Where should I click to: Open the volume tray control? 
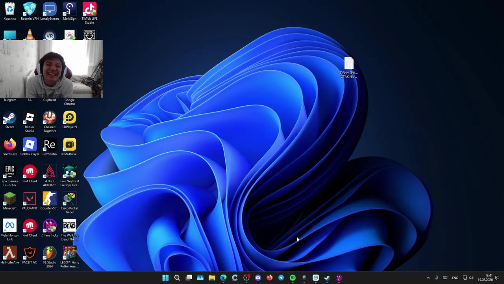point(471,278)
